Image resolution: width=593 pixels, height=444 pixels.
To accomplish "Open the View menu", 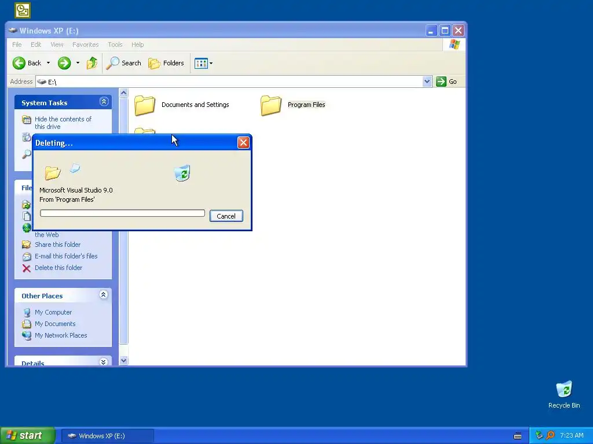I will (57, 45).
